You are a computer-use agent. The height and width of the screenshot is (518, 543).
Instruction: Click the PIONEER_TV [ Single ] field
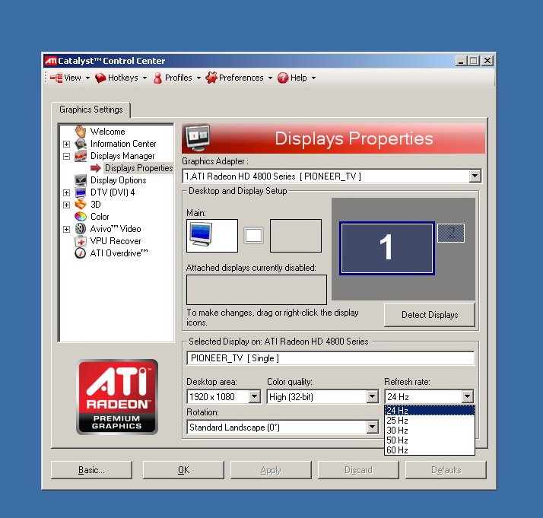[x=330, y=358]
